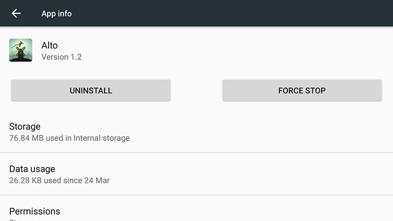Click the divider line below Storage row
Viewport: 393px width, 221px height.
point(196,152)
